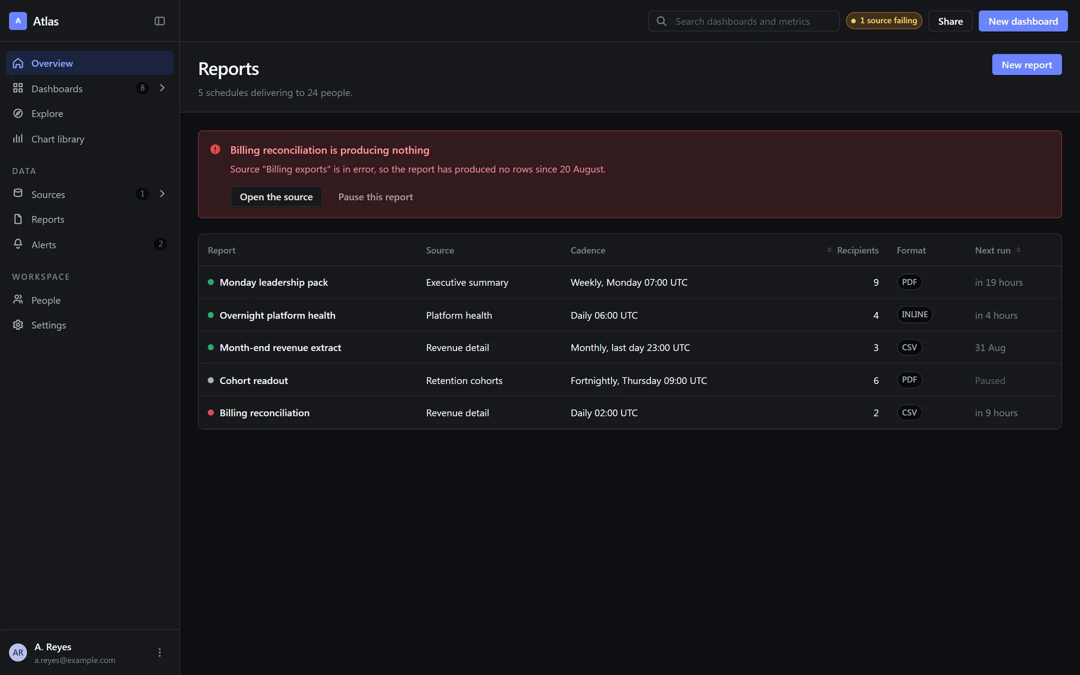Click the Chart library bars icon
The image size is (1080, 675).
tap(18, 138)
